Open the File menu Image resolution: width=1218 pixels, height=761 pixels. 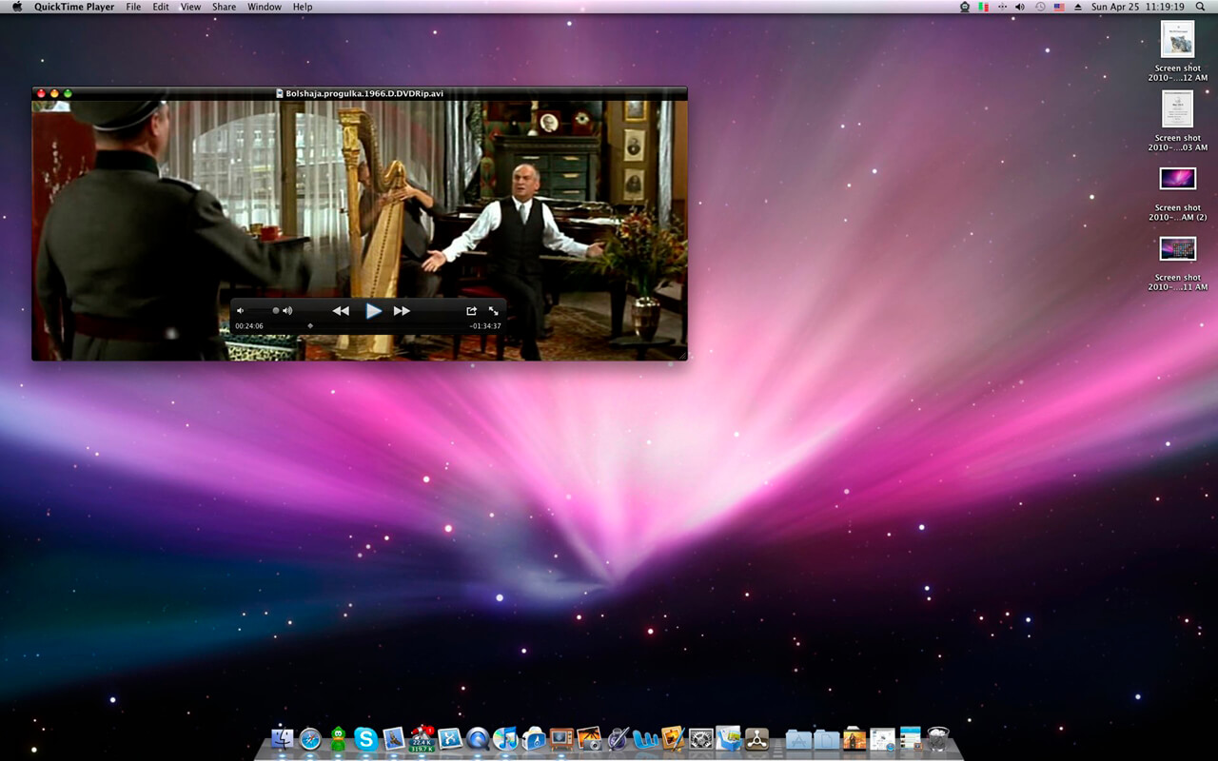tap(133, 7)
